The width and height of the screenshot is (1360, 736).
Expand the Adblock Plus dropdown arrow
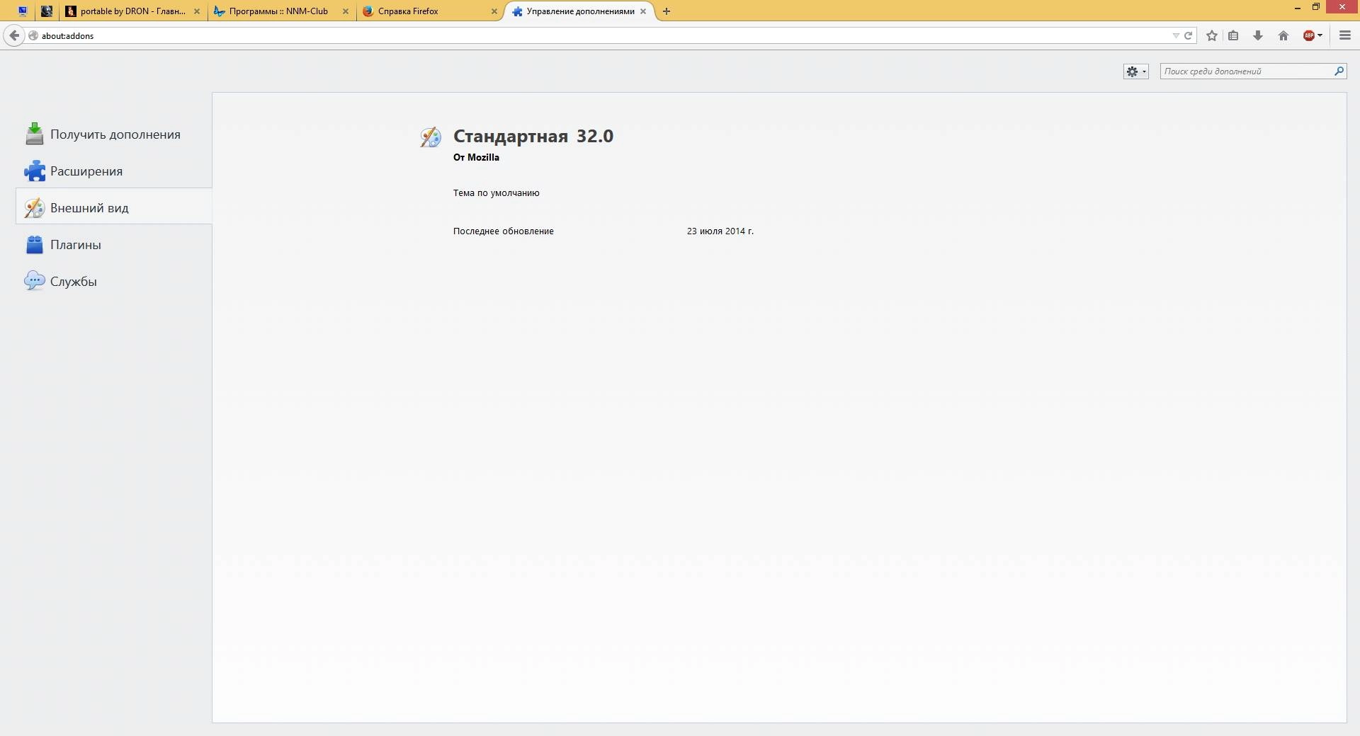(1320, 35)
